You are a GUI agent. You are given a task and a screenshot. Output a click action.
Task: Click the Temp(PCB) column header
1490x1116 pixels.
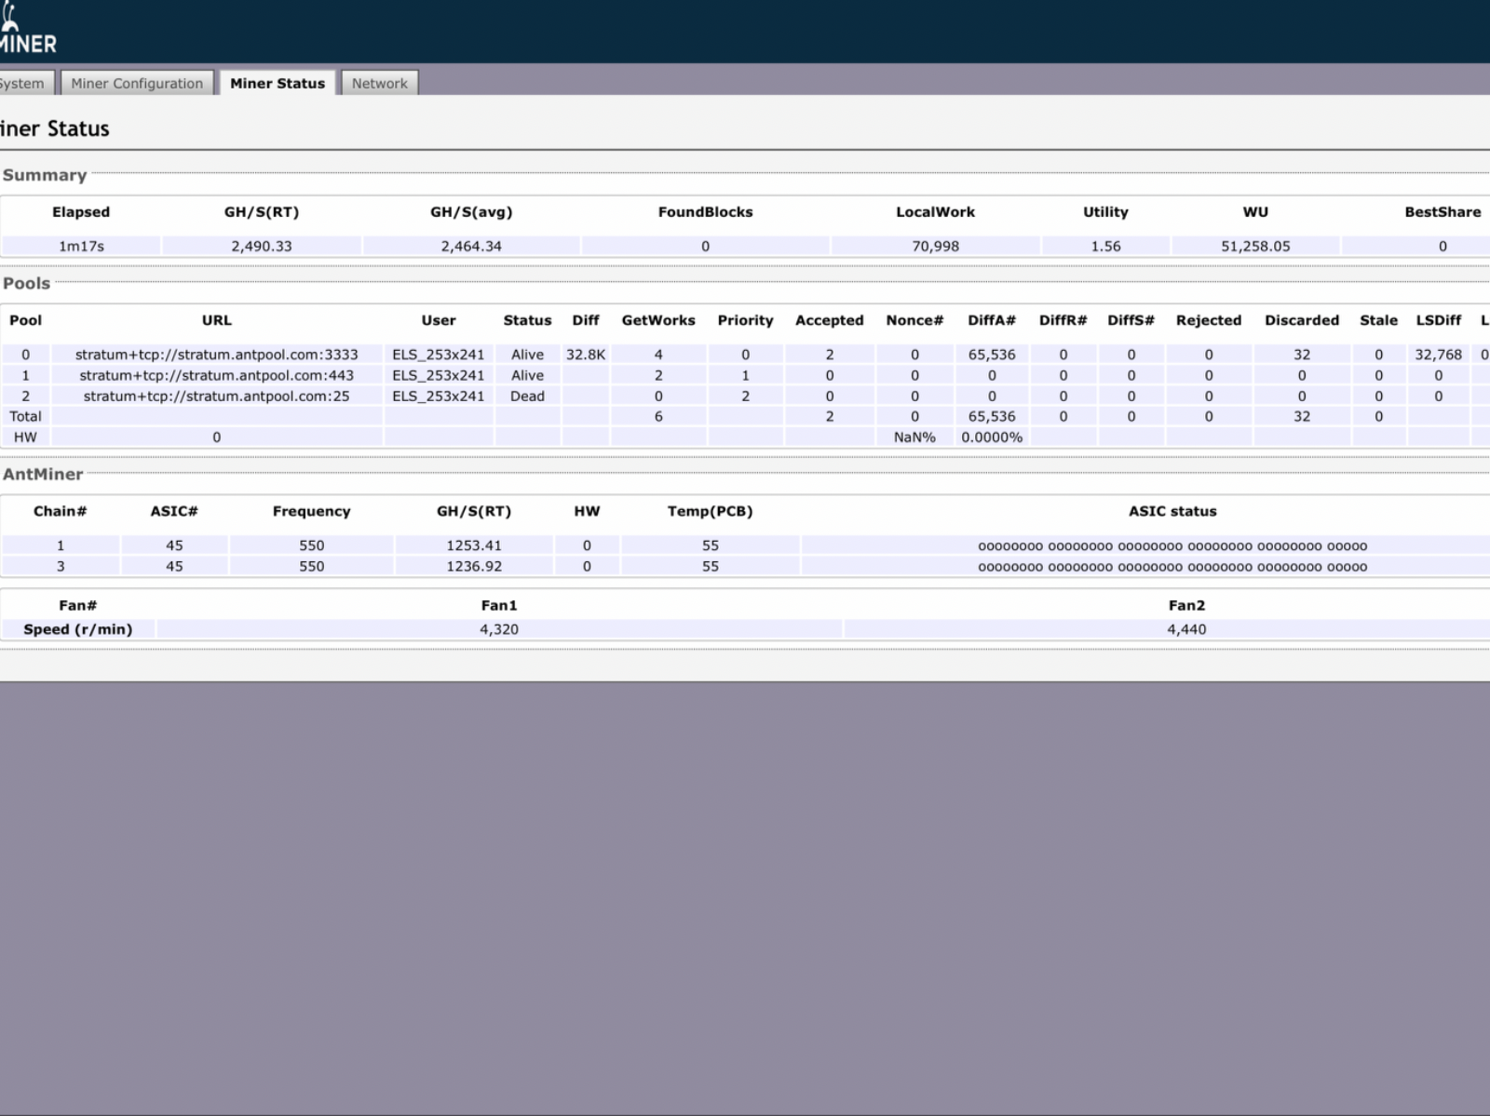[x=710, y=511]
